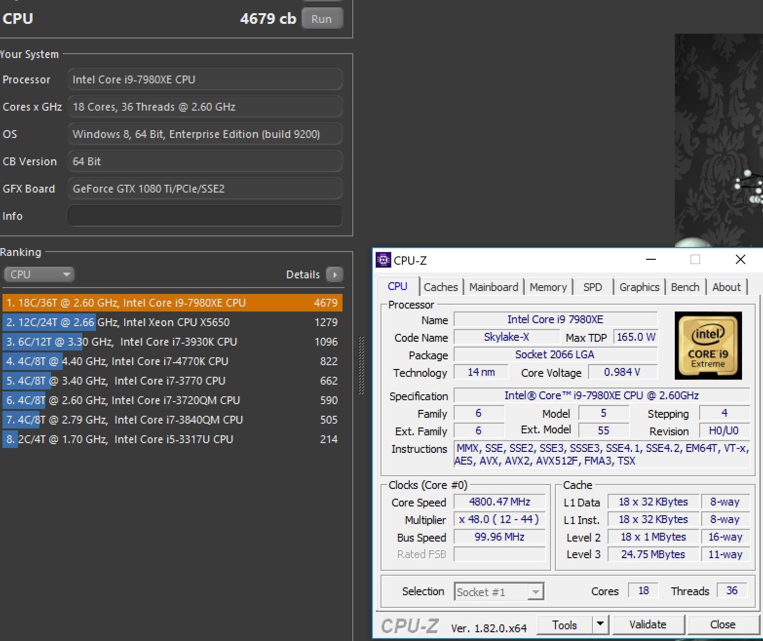The image size is (763, 641).
Task: Select ranking row 4 Intel Core i7-4770K
Action: tap(172, 361)
